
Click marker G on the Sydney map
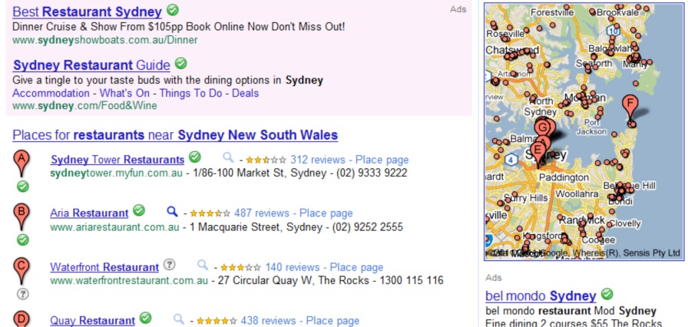(x=543, y=126)
